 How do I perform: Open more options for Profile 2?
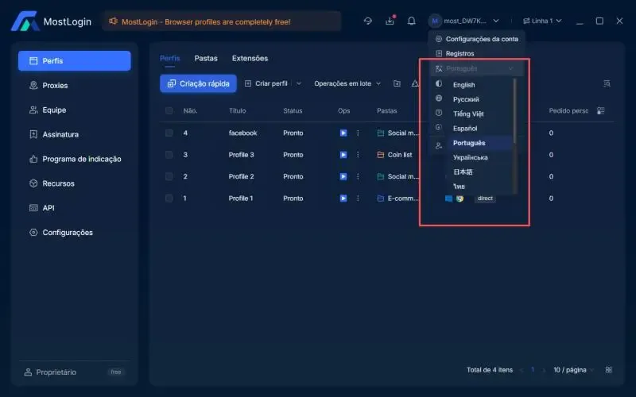[358, 176]
